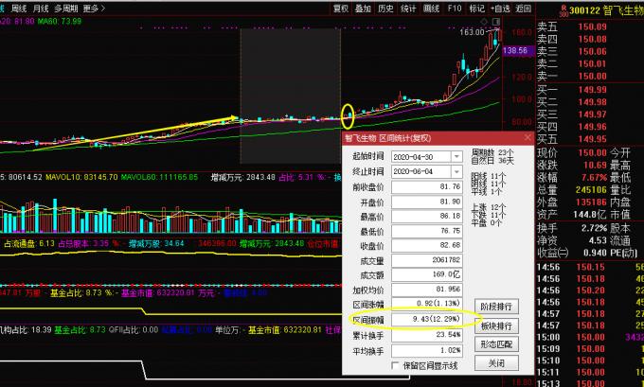Click the MA60: 73.99 indicator label

pyautogui.click(x=60, y=21)
